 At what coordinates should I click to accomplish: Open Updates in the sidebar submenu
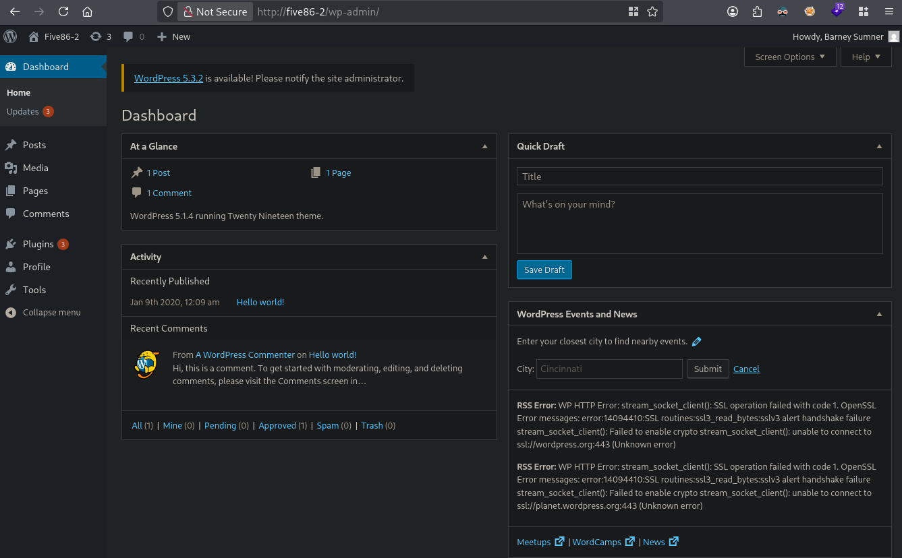click(30, 111)
